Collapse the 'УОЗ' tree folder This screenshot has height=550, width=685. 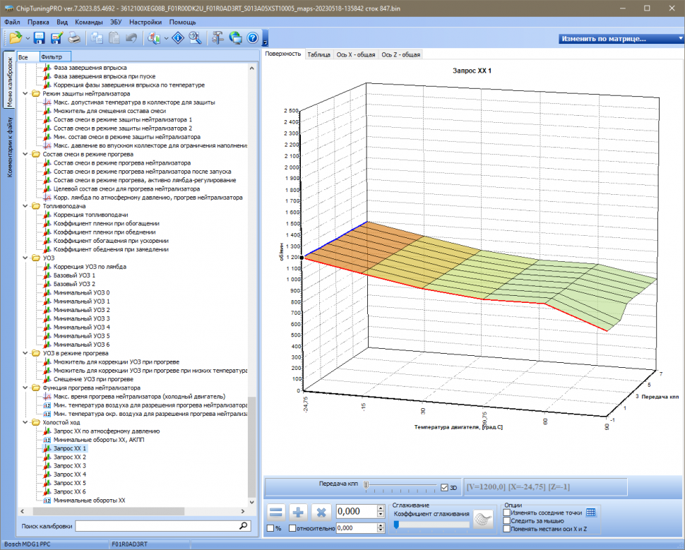pyautogui.click(x=26, y=258)
